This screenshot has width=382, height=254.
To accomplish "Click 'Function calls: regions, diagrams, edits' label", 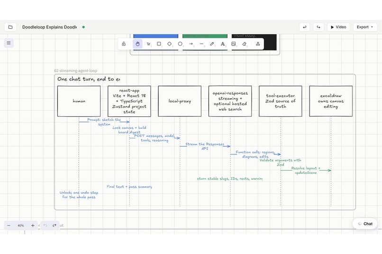I will coord(255,154).
